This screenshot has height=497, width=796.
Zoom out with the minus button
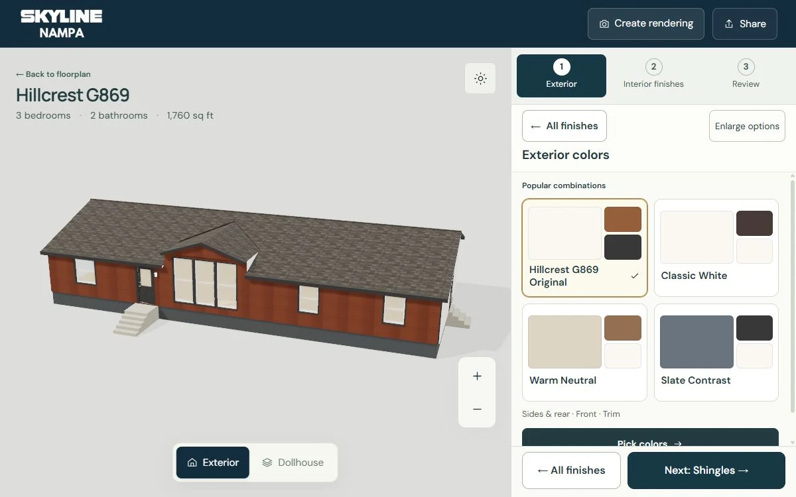pos(477,410)
